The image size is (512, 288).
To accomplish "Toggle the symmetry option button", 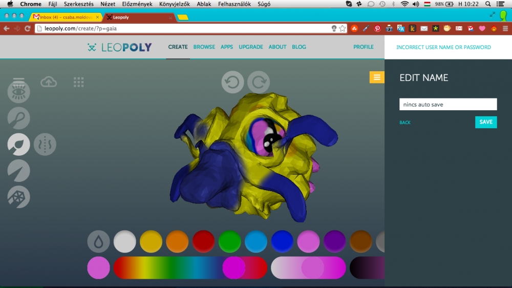I will click(45, 145).
